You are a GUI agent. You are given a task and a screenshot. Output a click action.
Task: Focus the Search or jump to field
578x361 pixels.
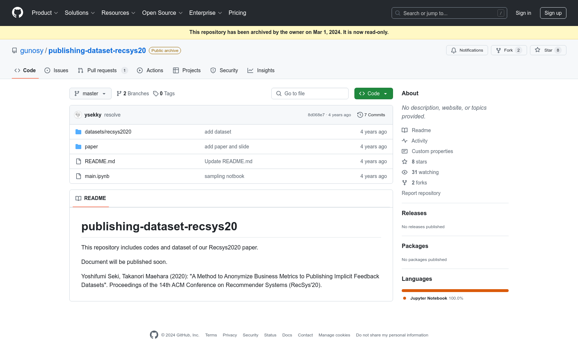pyautogui.click(x=449, y=13)
